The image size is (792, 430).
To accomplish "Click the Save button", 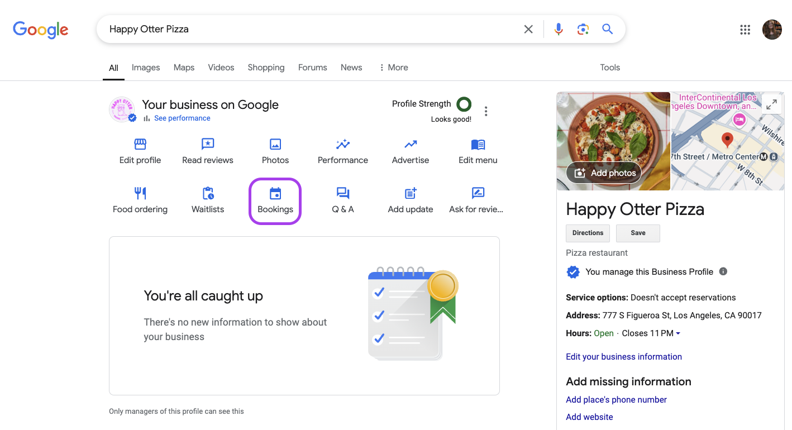I will pos(638,233).
